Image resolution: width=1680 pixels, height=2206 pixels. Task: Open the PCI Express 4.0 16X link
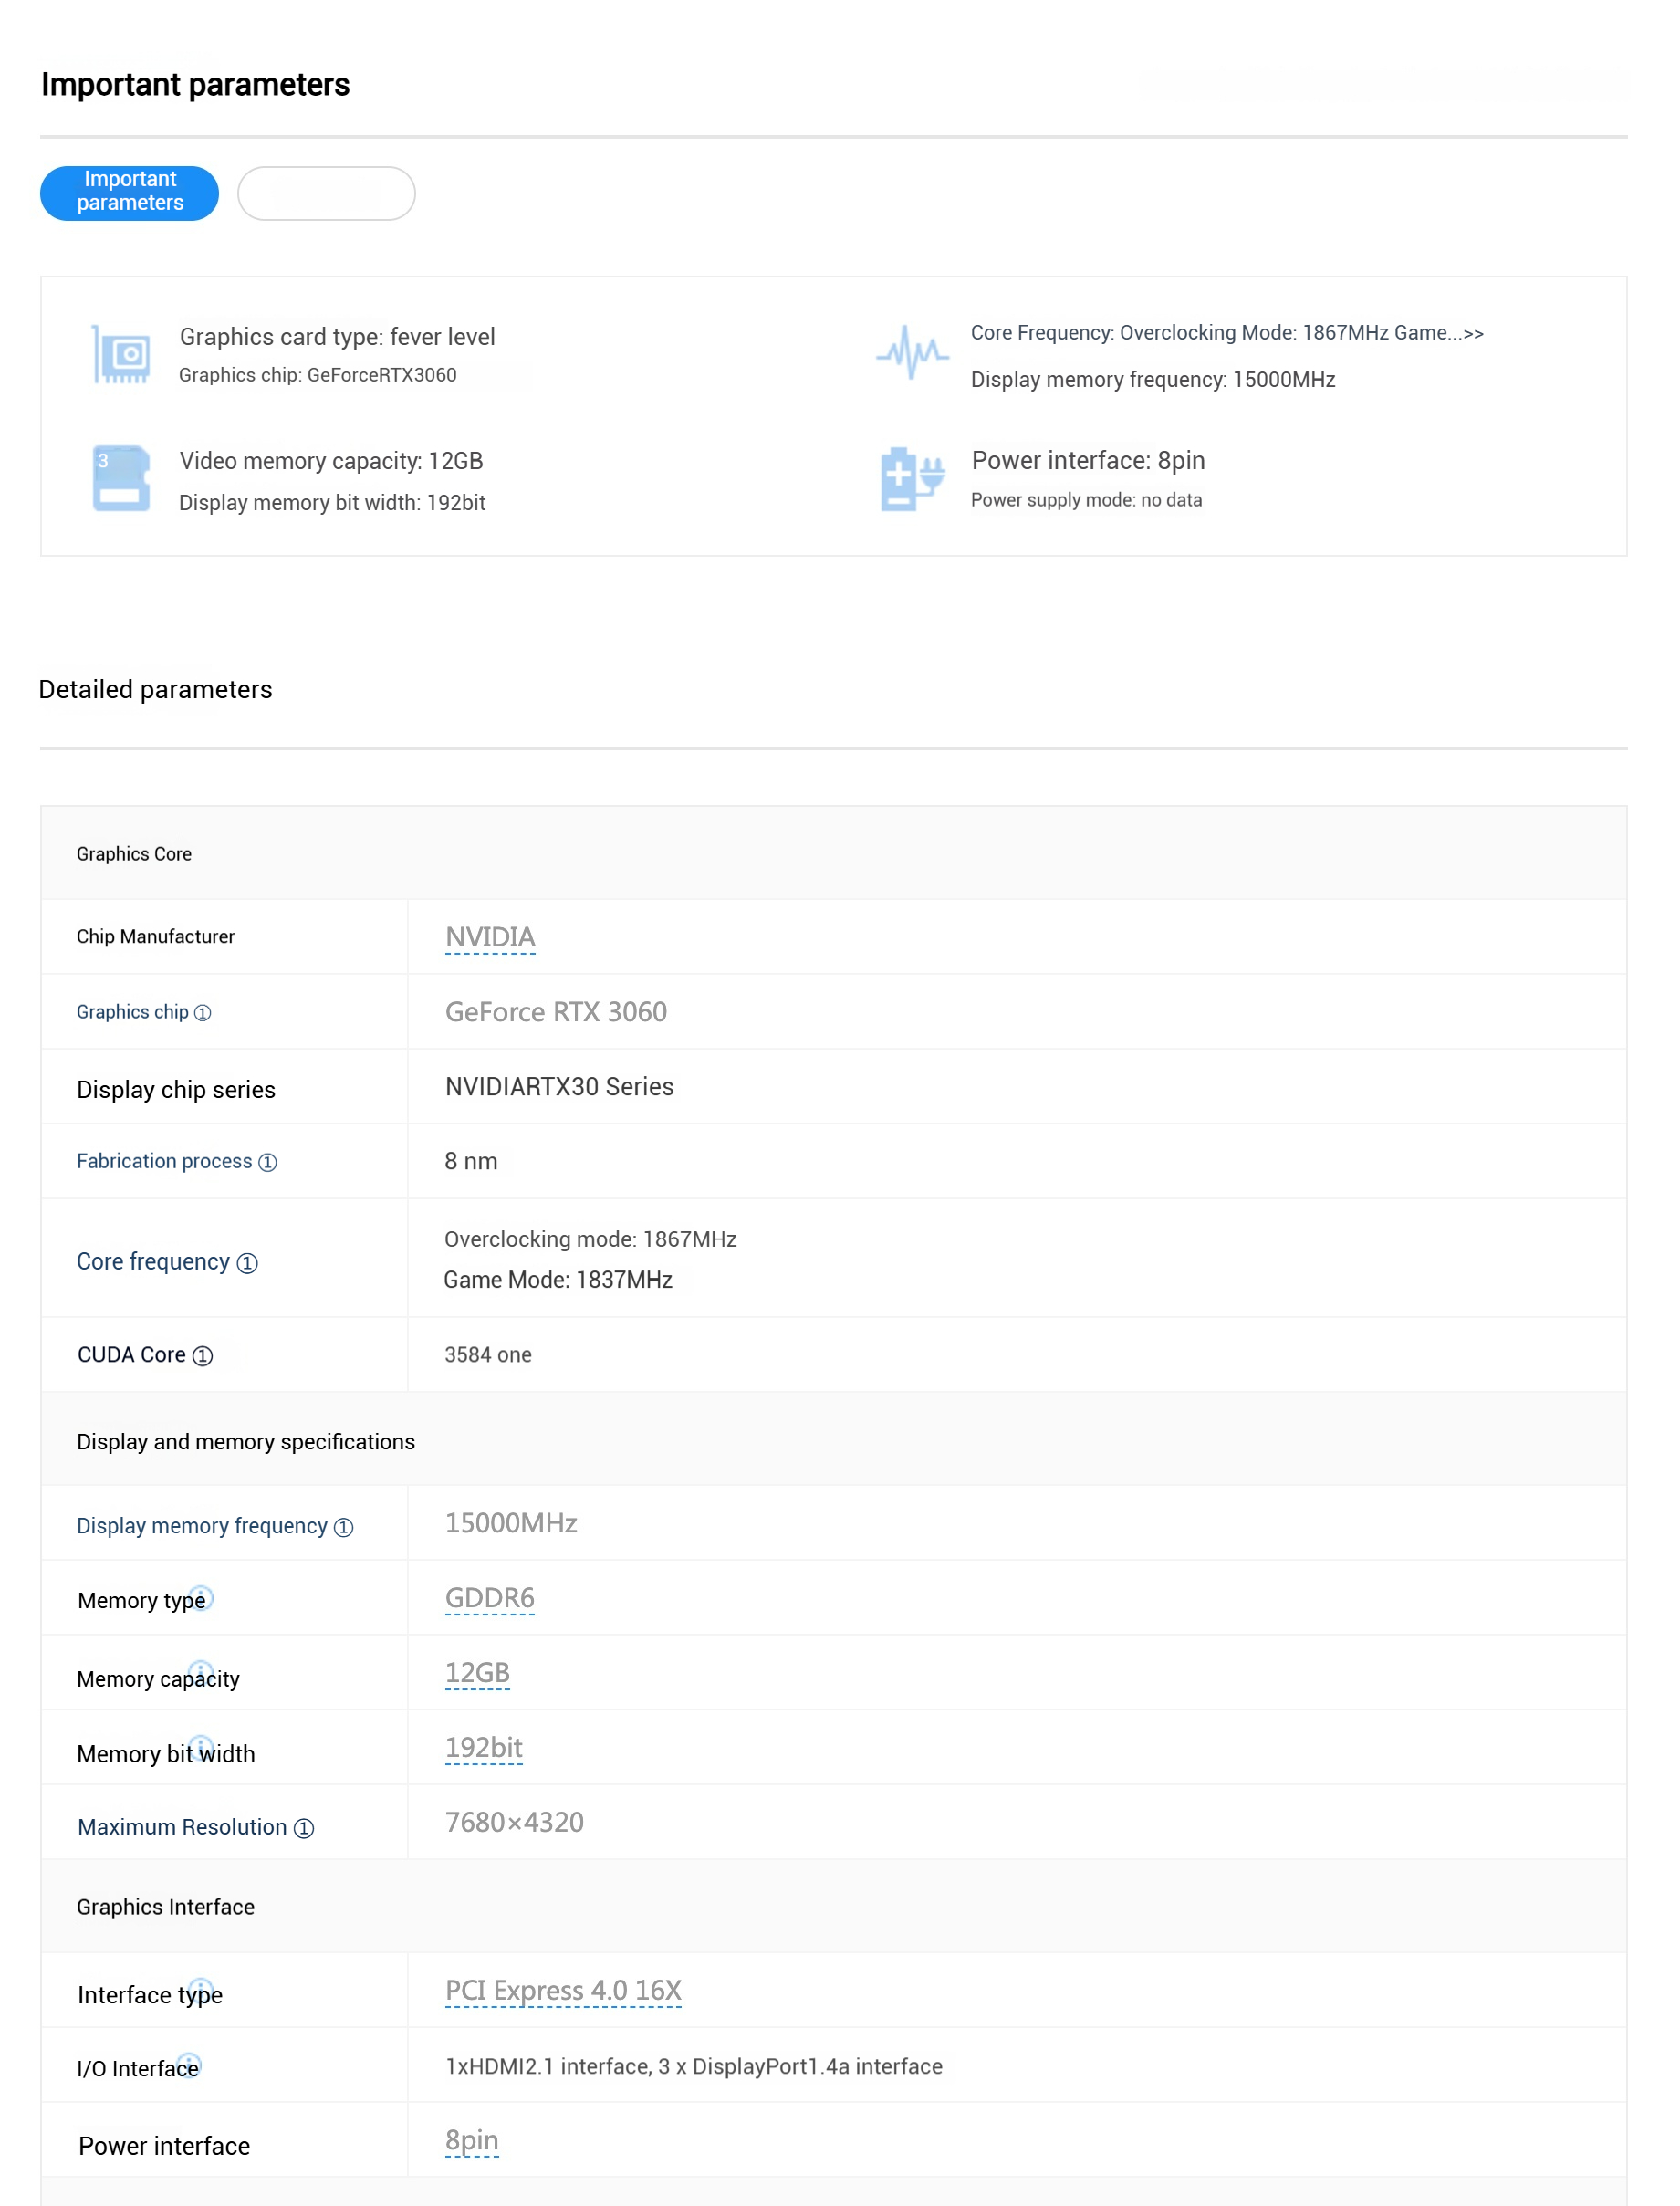coord(564,1991)
